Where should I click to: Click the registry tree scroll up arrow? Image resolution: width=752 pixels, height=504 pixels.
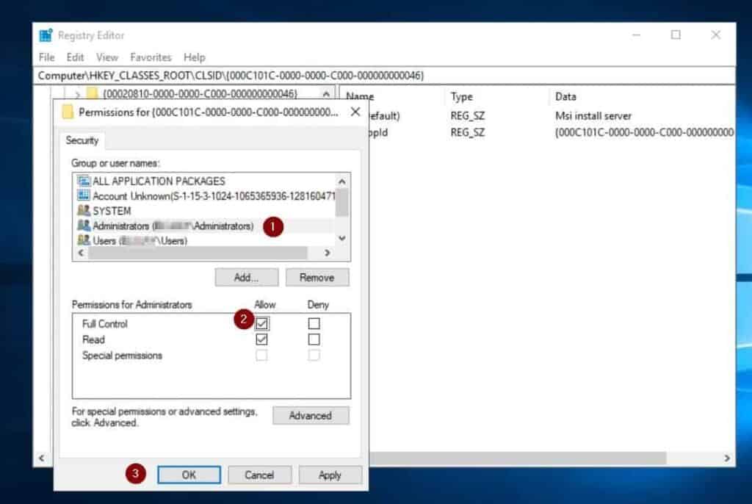point(326,93)
